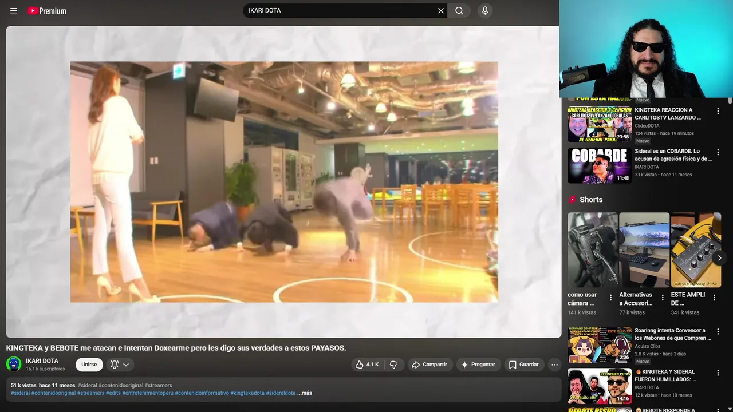
Task: Like the video with 4.1 K
Action: [366, 365]
